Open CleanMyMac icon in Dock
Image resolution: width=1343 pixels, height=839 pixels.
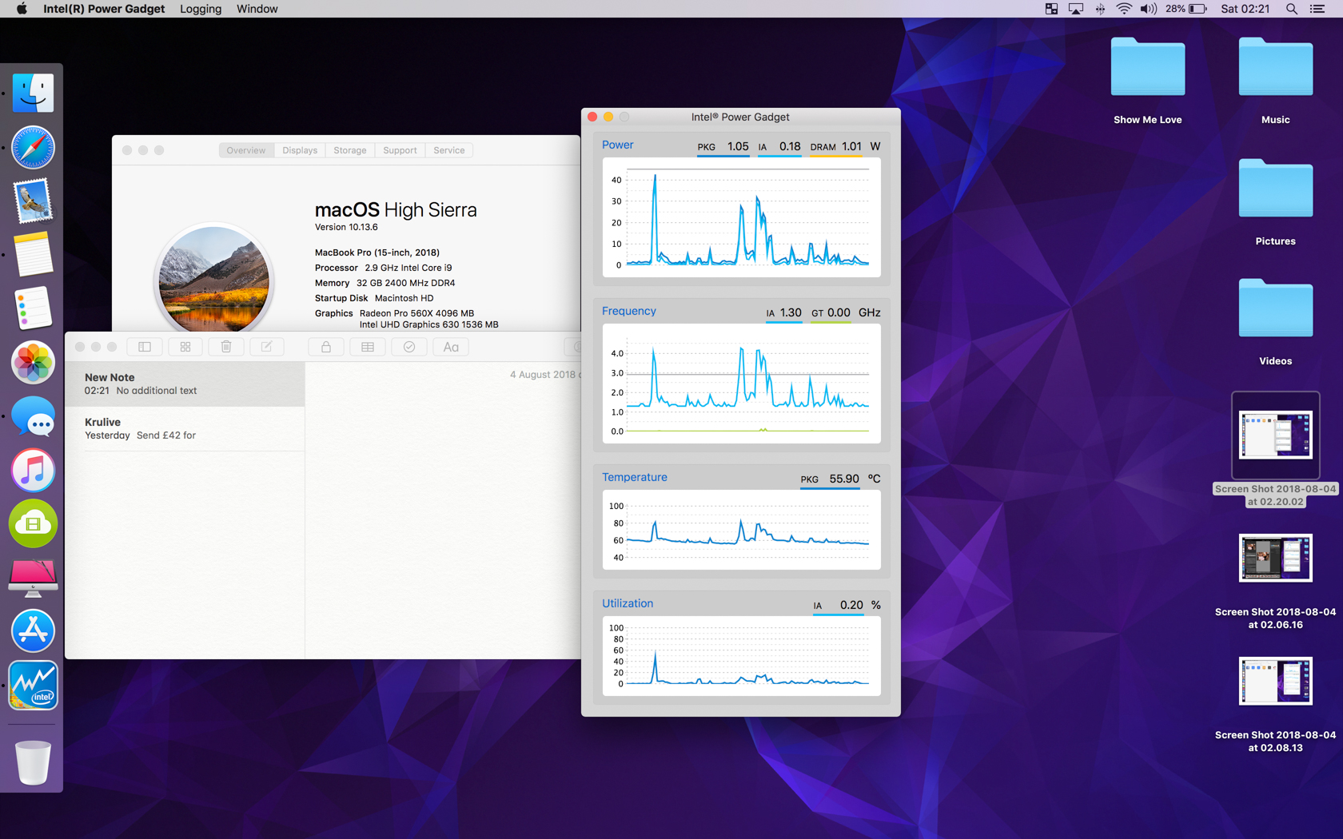[x=33, y=578]
